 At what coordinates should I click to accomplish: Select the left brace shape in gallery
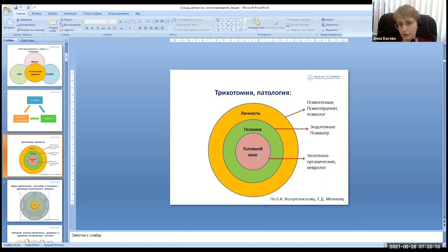[x=231, y=29]
